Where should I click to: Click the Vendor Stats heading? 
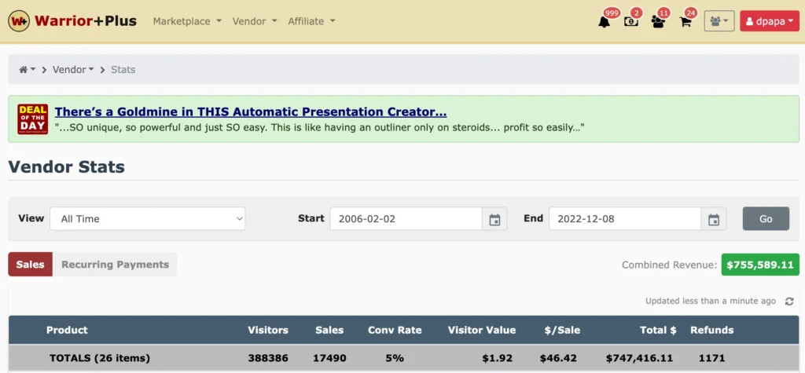tap(67, 166)
